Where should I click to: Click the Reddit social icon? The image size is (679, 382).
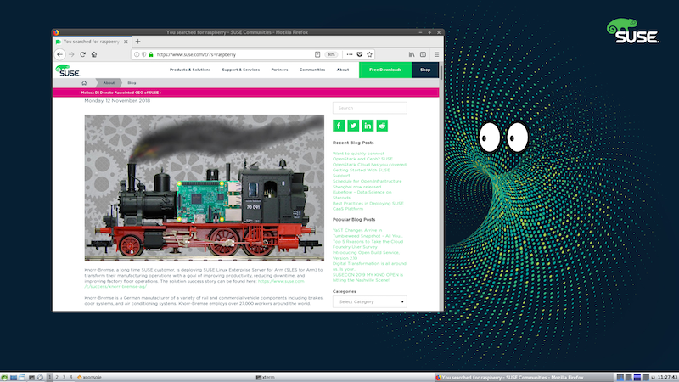[382, 126]
